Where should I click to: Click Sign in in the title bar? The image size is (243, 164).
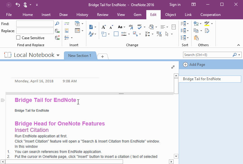pyautogui.click(x=175, y=5)
